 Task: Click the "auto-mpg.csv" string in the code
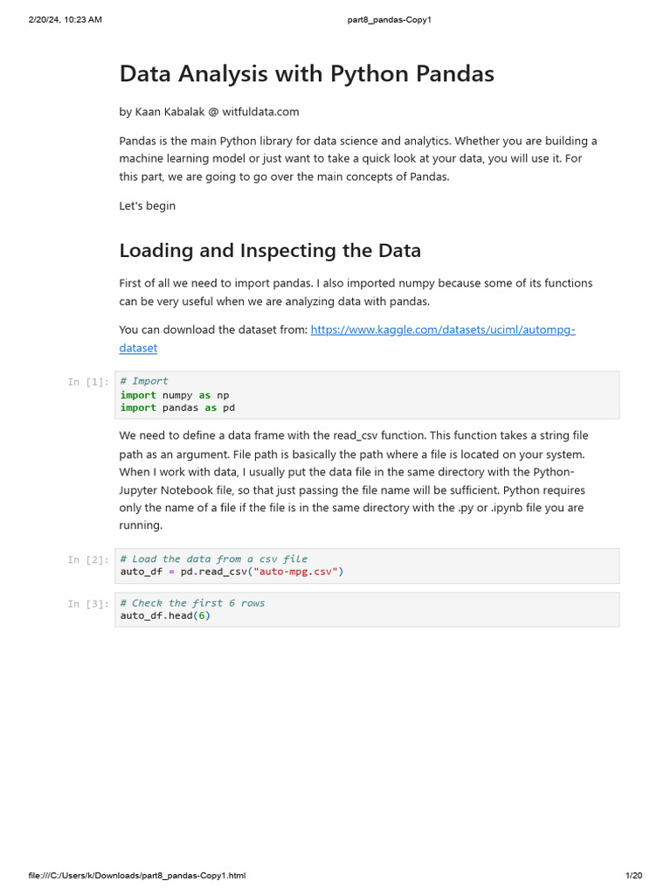tap(295, 572)
